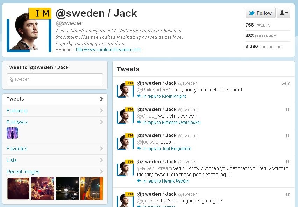Click In reply to Henrik Åström
The width and height of the screenshot is (298, 207).
click(166, 181)
